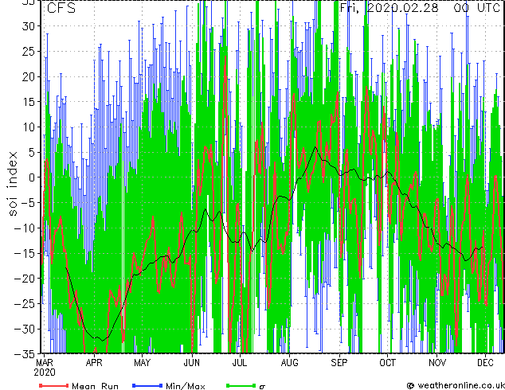Click the APR month label

[x=94, y=363]
